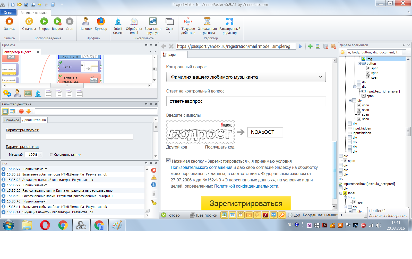The width and height of the screenshot is (412, 259).
Task: Select the Запись и отладка ribbon tab
Action: (34, 13)
